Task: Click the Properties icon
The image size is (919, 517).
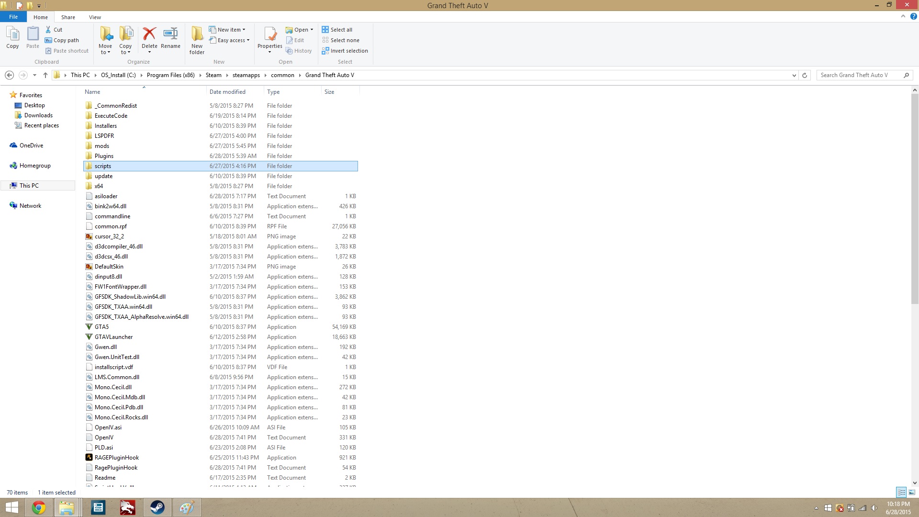Action: (x=270, y=34)
